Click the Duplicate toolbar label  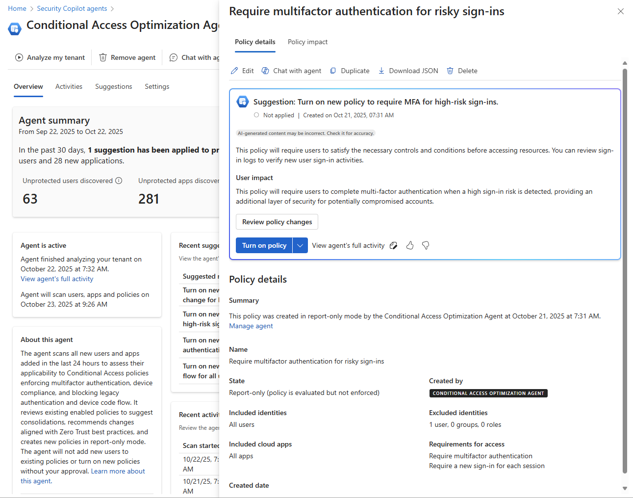[355, 71]
